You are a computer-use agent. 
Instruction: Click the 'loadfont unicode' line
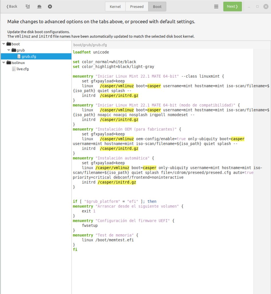[91, 52]
